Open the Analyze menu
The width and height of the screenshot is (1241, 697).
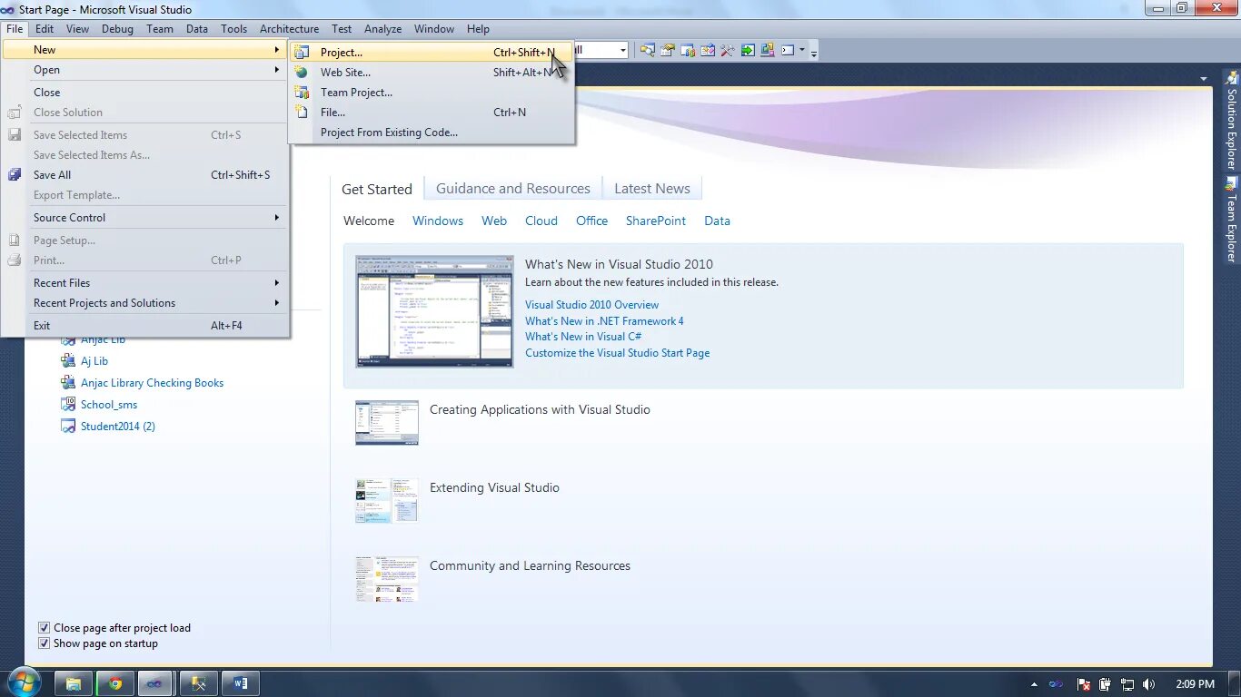coord(382,29)
